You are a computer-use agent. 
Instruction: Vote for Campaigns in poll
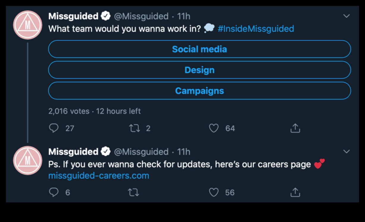pos(199,91)
